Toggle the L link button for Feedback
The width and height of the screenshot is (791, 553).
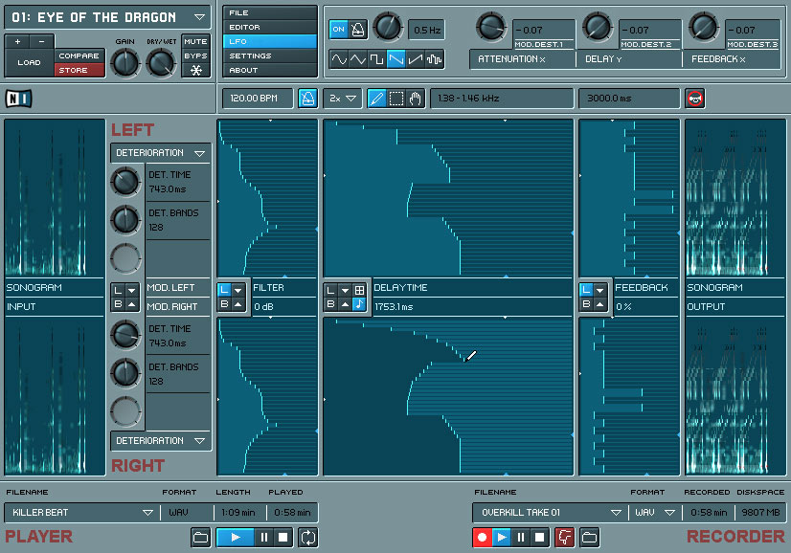tap(586, 290)
